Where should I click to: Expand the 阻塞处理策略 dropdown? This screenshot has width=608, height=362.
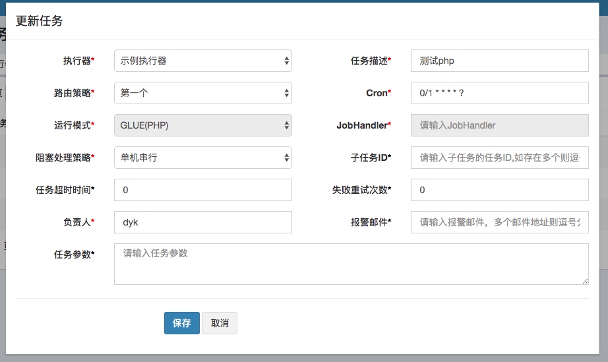pyautogui.click(x=202, y=158)
